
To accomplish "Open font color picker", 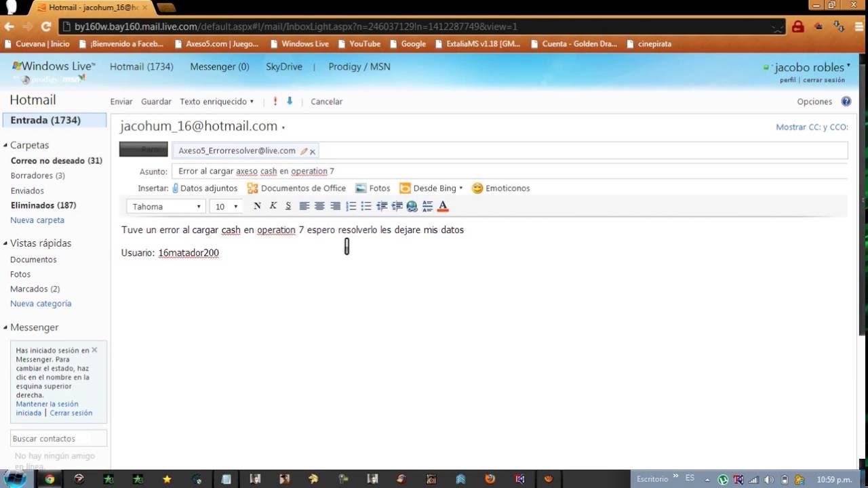I will pos(443,206).
